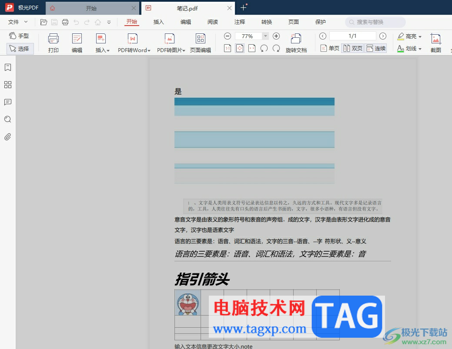Open the Comments sidebar panel
The height and width of the screenshot is (349, 452).
tap(8, 102)
